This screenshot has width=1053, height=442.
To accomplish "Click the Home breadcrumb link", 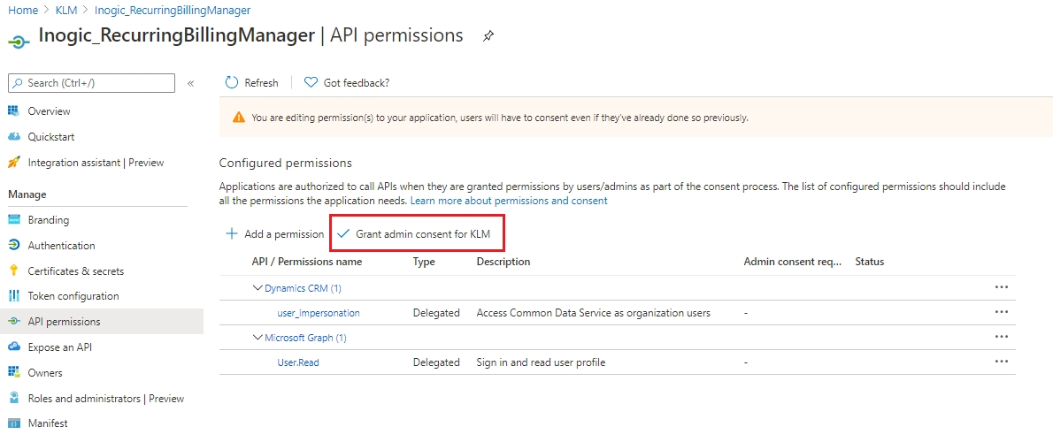I will 23,10.
